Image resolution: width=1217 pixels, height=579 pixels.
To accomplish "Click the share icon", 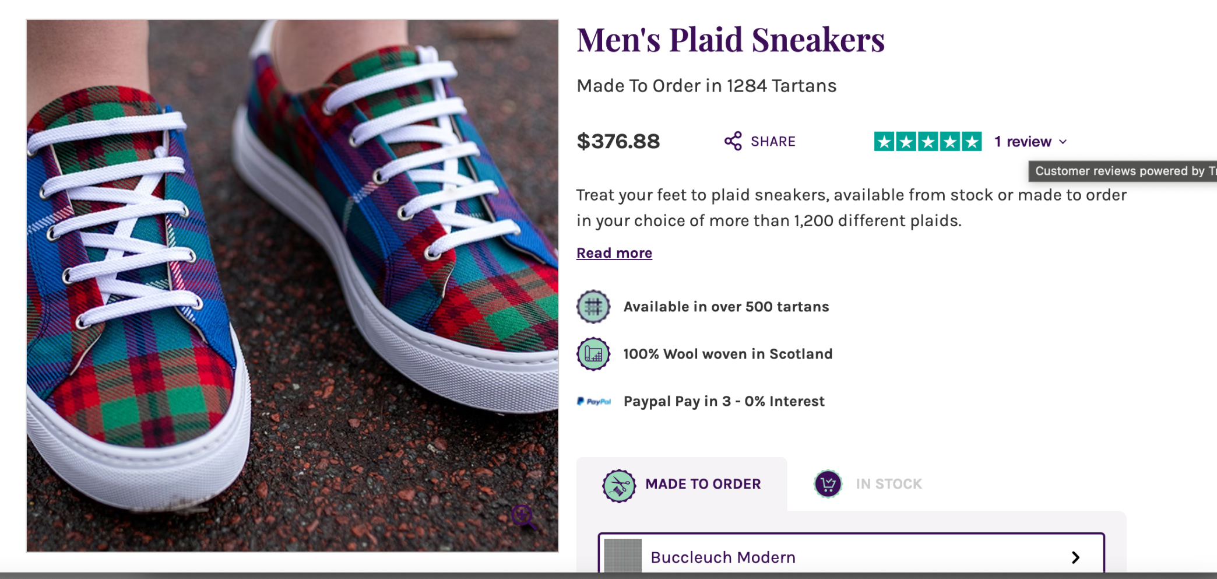I will [733, 141].
